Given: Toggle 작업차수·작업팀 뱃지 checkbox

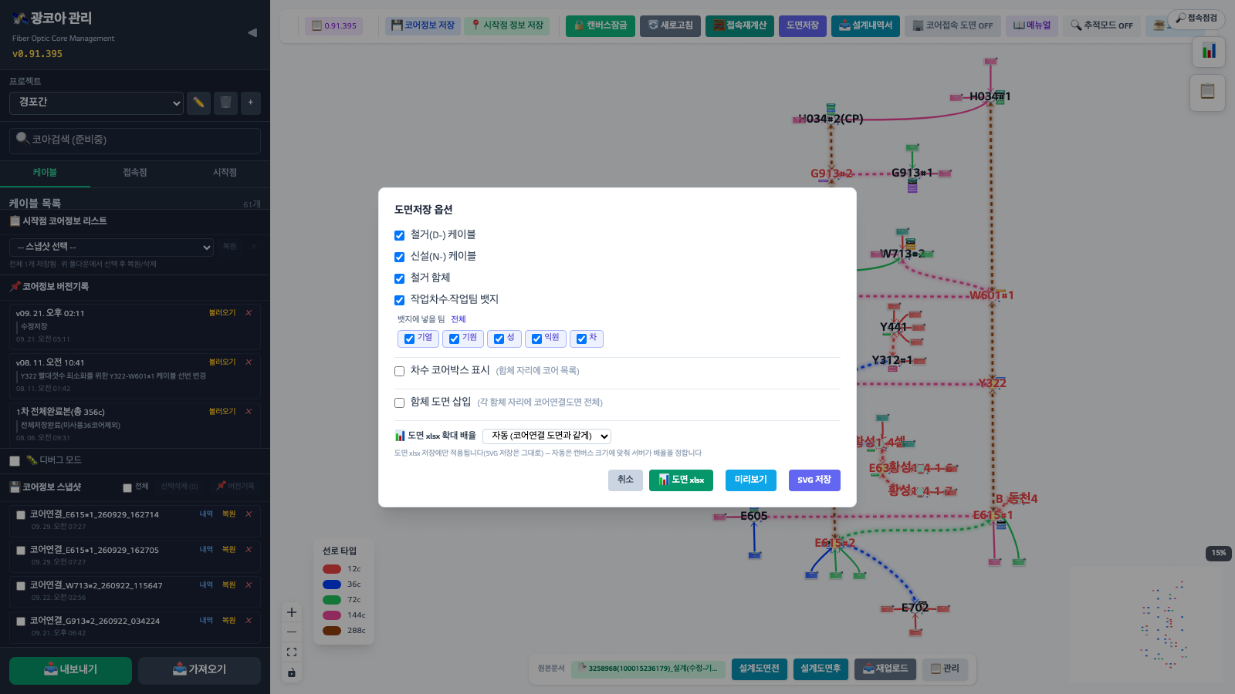Looking at the screenshot, I should coord(399,300).
